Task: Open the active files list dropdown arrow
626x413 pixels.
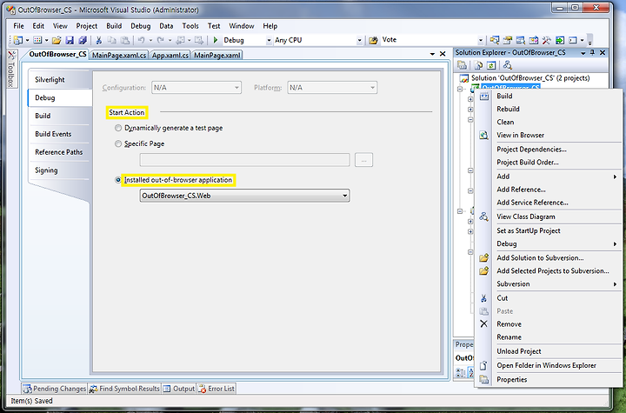Action: (x=432, y=54)
